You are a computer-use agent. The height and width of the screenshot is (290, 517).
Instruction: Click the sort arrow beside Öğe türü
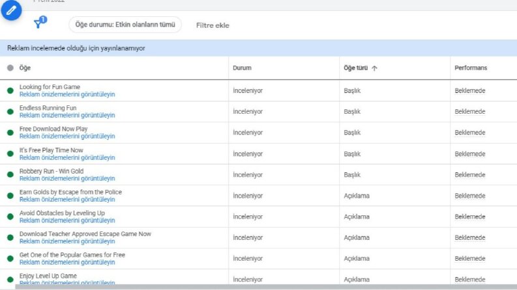(374, 68)
